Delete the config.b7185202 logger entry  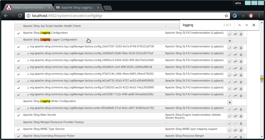pyautogui.click(x=241, y=89)
